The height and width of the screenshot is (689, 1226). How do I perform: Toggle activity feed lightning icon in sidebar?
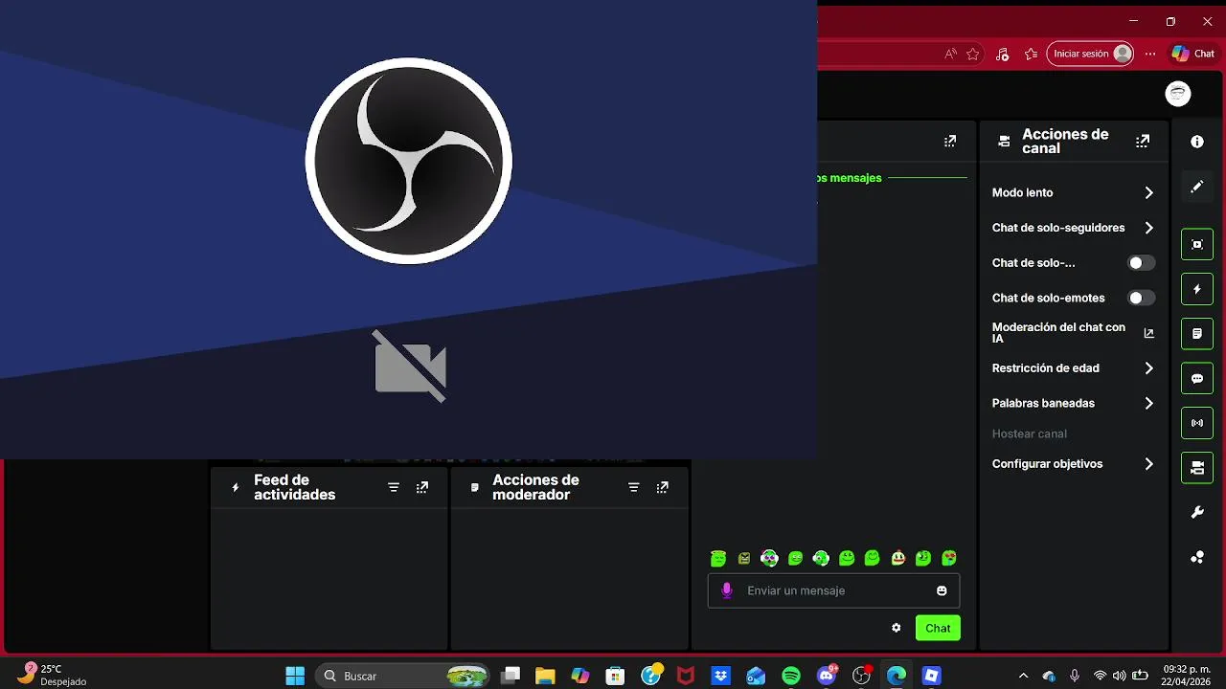coord(1197,289)
